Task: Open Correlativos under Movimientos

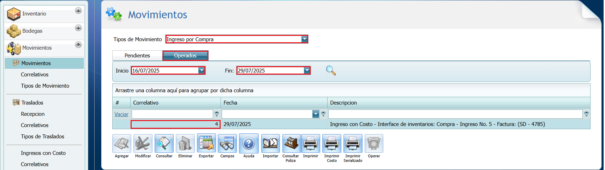Action: (35, 75)
